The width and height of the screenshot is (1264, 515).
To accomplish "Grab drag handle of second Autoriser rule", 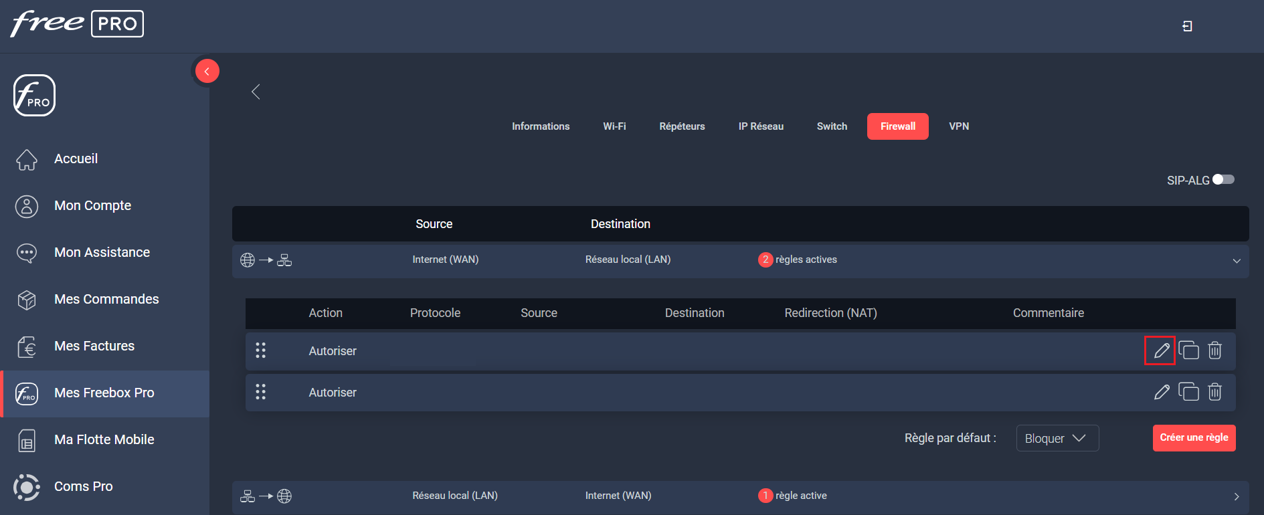I will [261, 392].
